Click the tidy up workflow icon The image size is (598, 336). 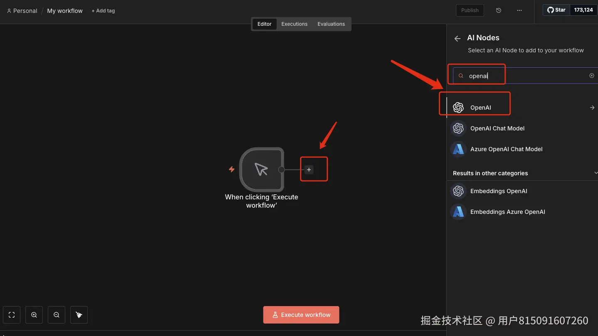click(x=79, y=315)
